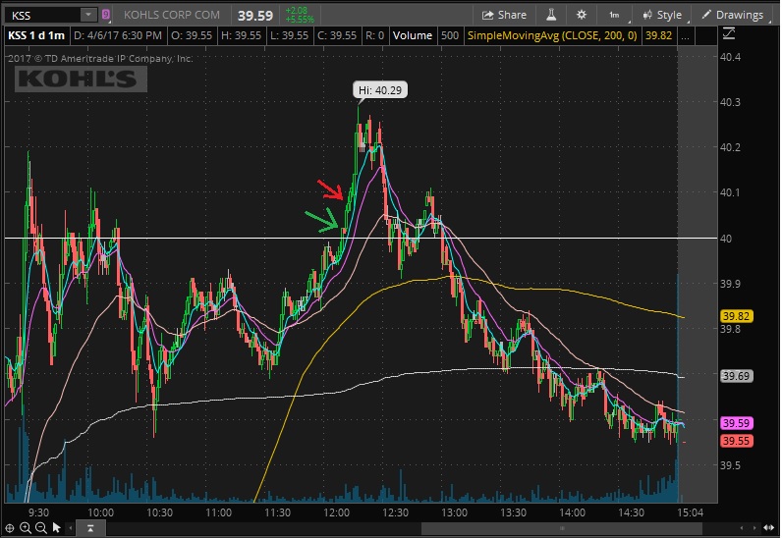Click the magenta 39.59 price axis tag
This screenshot has width=782, height=538.
[x=736, y=423]
